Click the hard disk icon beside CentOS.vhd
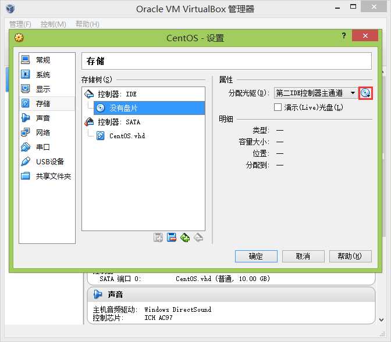This screenshot has height=342, width=391. pos(100,136)
